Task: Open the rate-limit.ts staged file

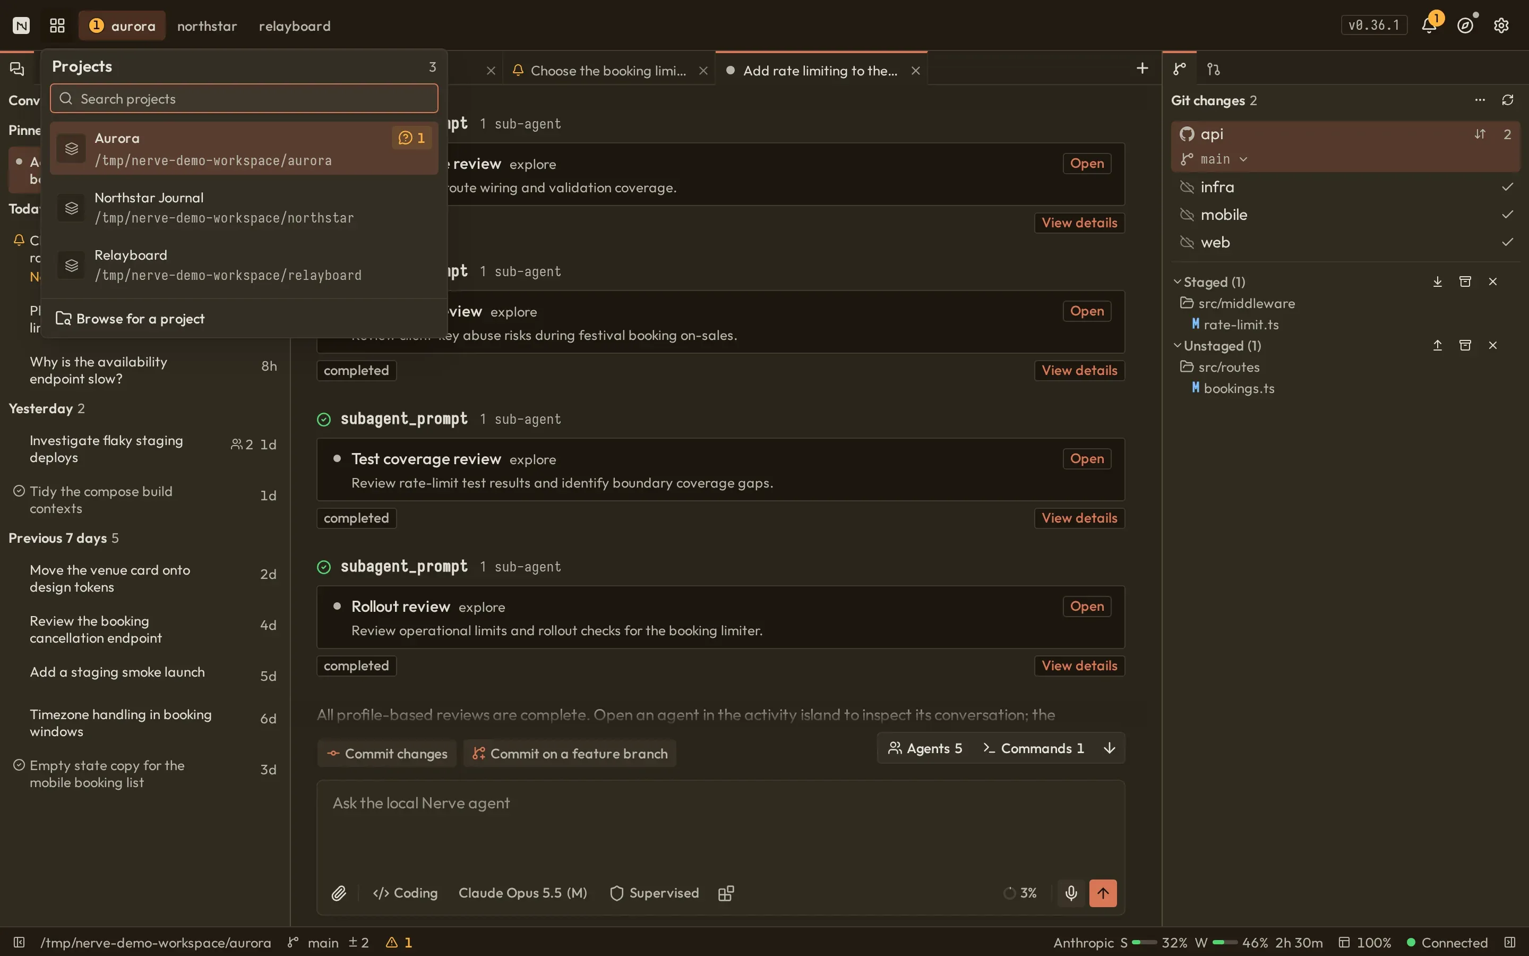Action: click(1234, 325)
